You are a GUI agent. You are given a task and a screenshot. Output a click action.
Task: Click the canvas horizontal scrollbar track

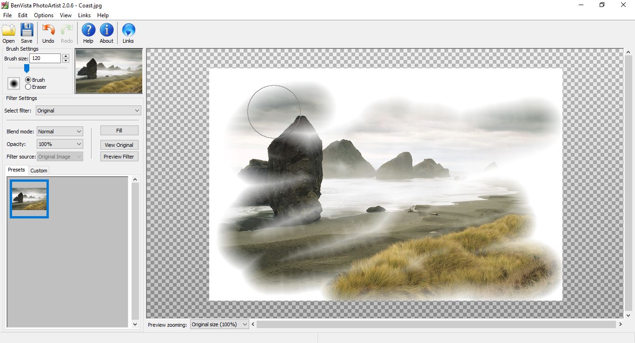click(437, 324)
